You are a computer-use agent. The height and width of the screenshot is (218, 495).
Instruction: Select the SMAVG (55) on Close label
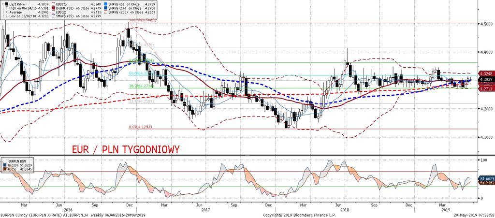pos(73,16)
